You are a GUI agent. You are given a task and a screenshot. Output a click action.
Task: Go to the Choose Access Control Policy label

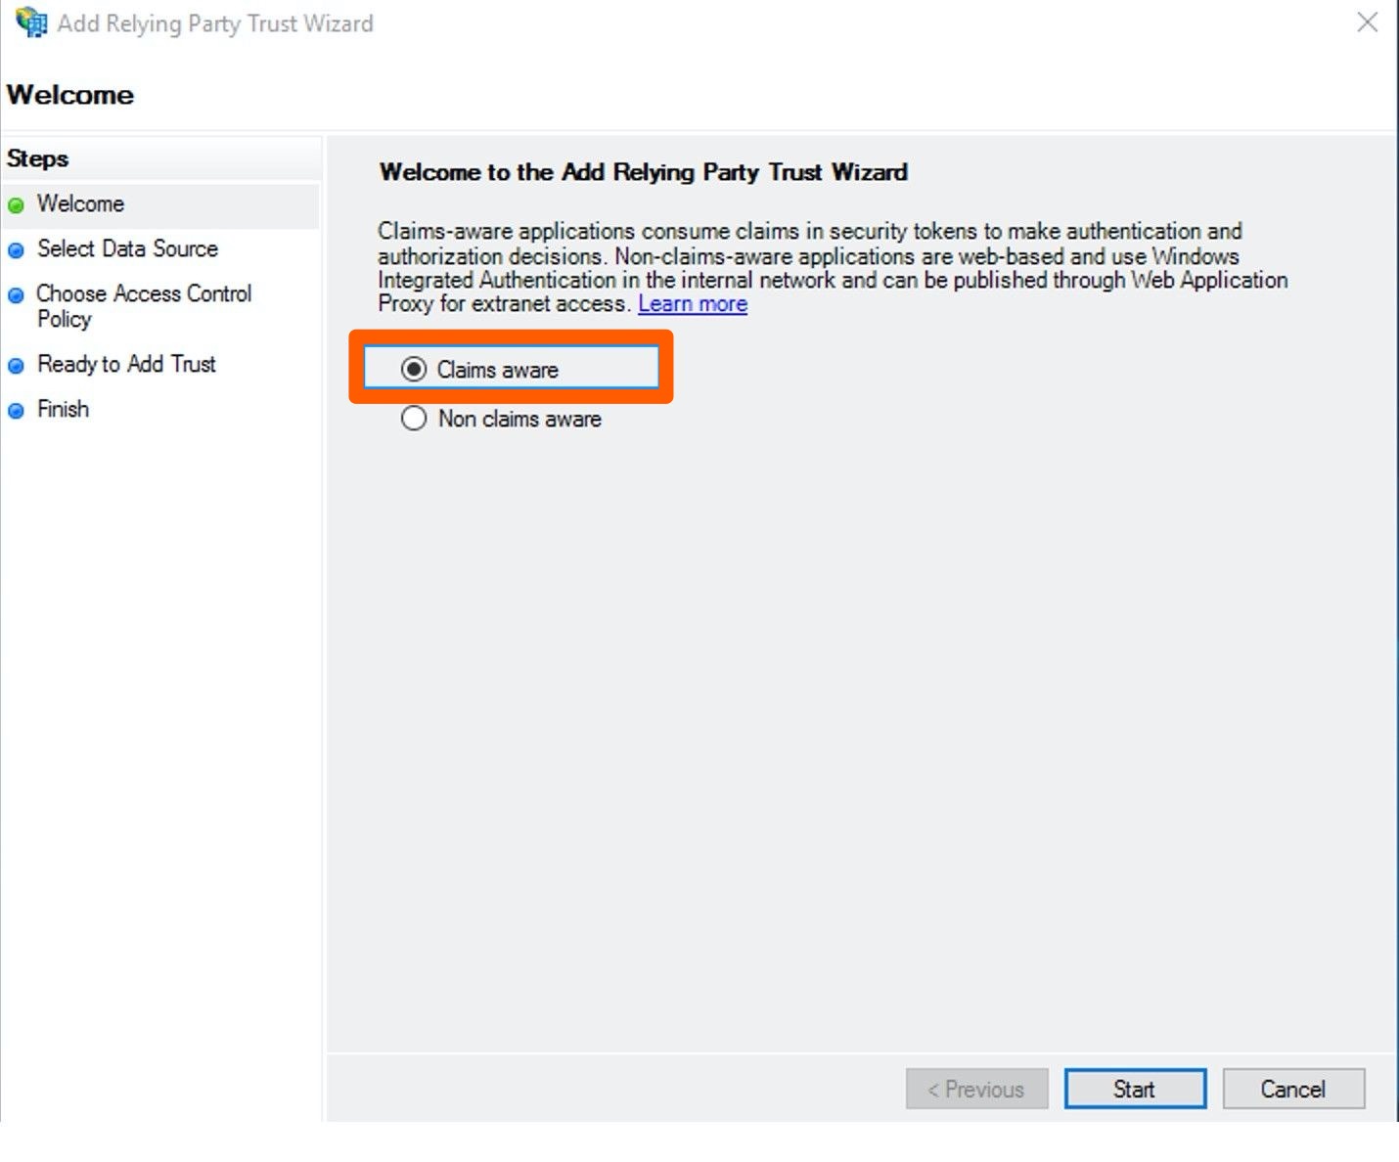tap(143, 305)
